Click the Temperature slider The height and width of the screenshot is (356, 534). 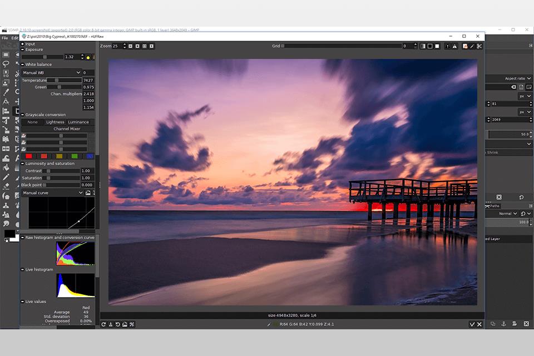pyautogui.click(x=61, y=80)
